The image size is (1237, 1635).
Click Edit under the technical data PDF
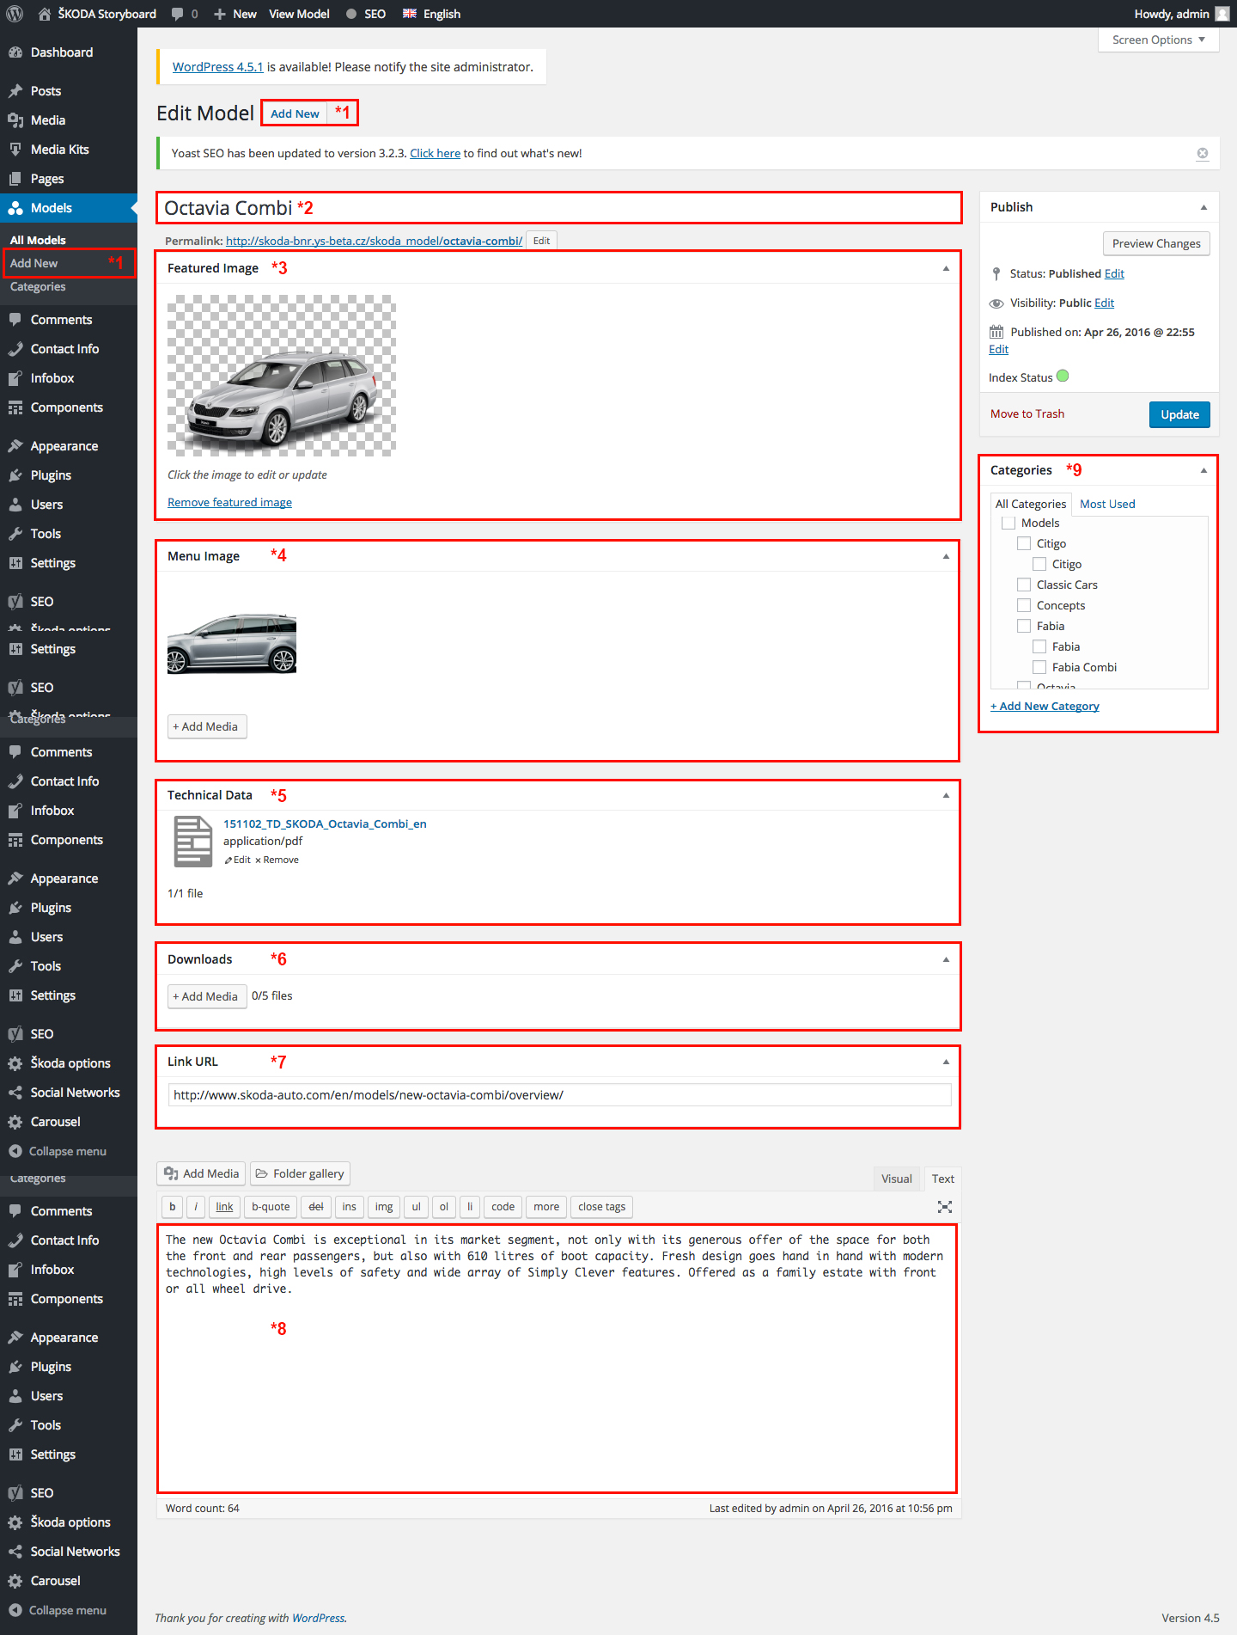coord(238,860)
